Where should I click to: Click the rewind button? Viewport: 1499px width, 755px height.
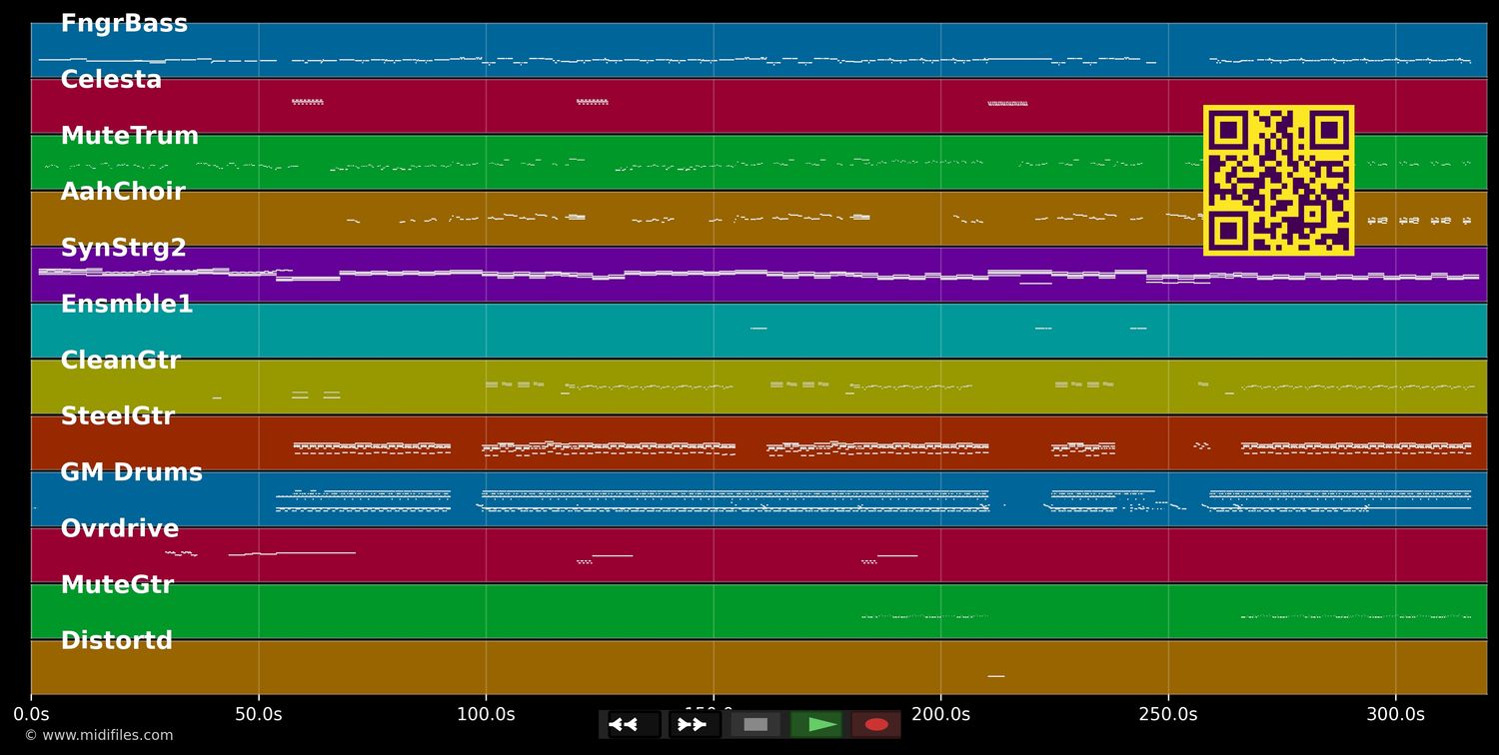pyautogui.click(x=634, y=725)
